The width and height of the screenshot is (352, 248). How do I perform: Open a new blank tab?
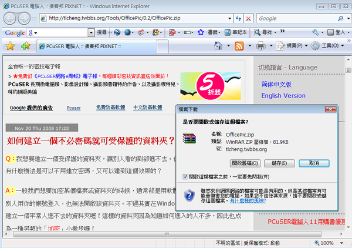[x=163, y=46]
